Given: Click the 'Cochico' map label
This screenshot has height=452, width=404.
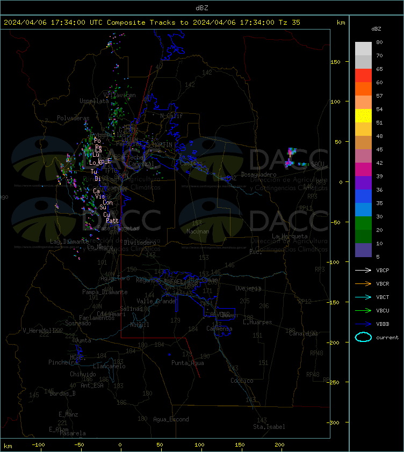Looking at the screenshot, I should tap(242, 381).
